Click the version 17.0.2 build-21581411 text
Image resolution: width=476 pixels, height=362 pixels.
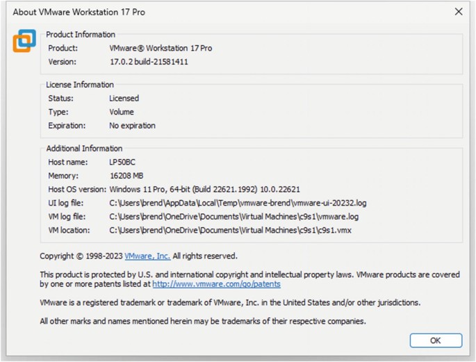[149, 62]
